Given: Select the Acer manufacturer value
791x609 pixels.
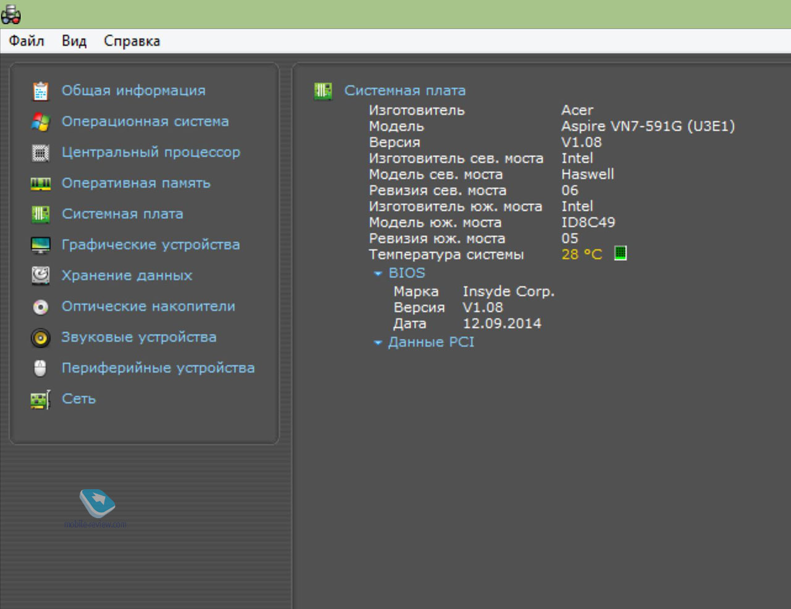Looking at the screenshot, I should [x=577, y=110].
